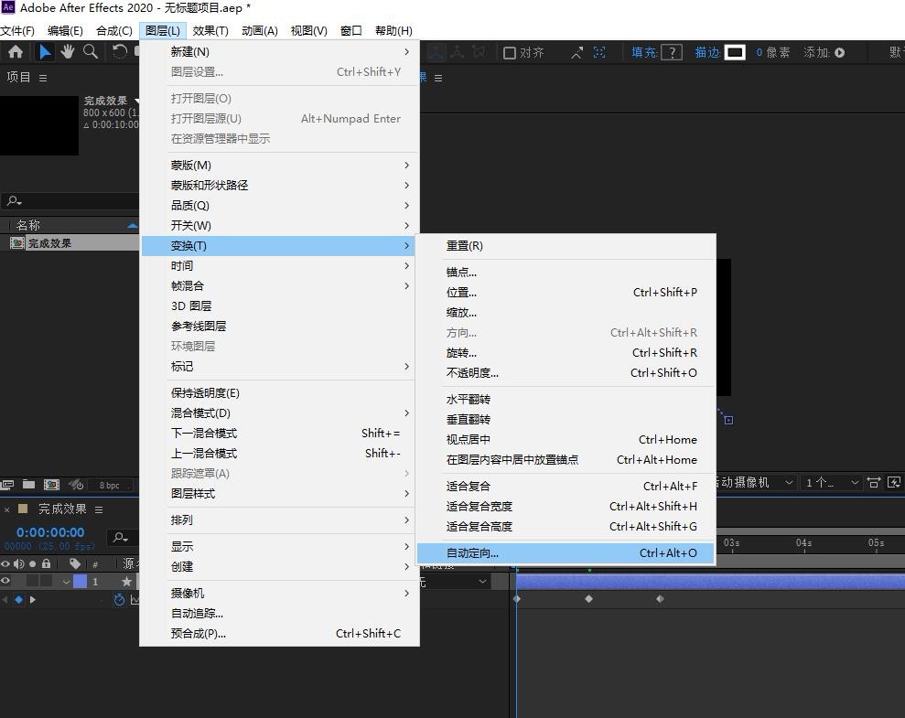This screenshot has width=905, height=718.
Task: Click the Home icon in the toolbar
Action: [16, 52]
